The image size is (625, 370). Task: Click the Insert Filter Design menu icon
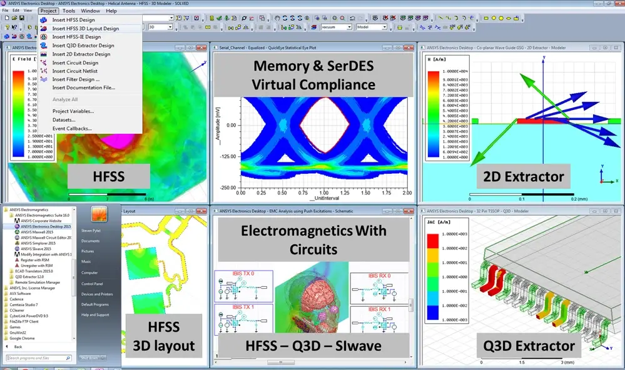[x=44, y=79]
